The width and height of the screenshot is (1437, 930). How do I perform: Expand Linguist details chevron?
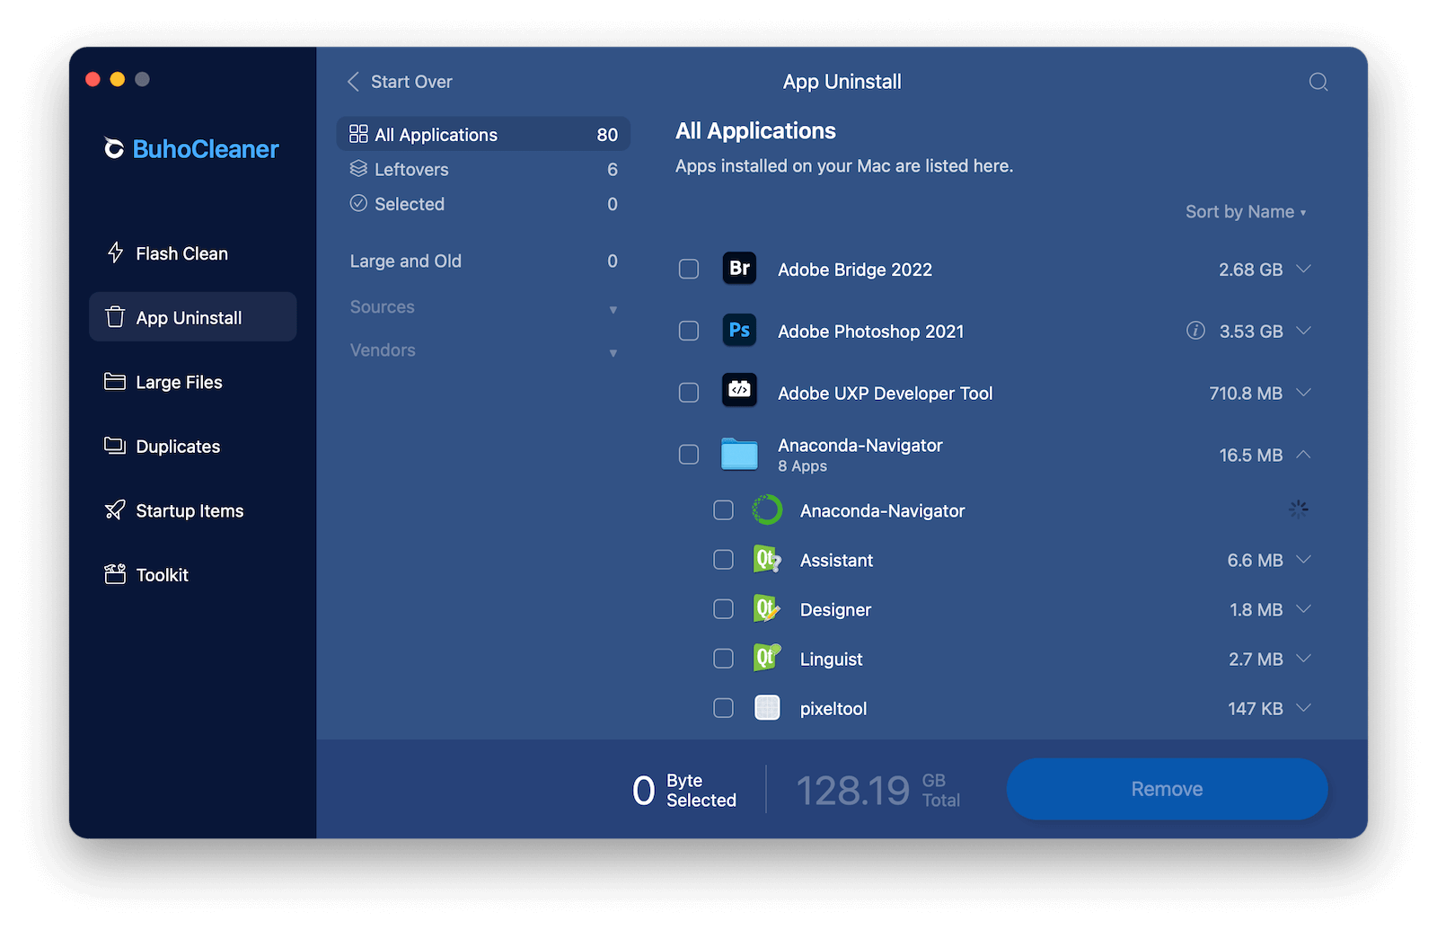pos(1304,659)
